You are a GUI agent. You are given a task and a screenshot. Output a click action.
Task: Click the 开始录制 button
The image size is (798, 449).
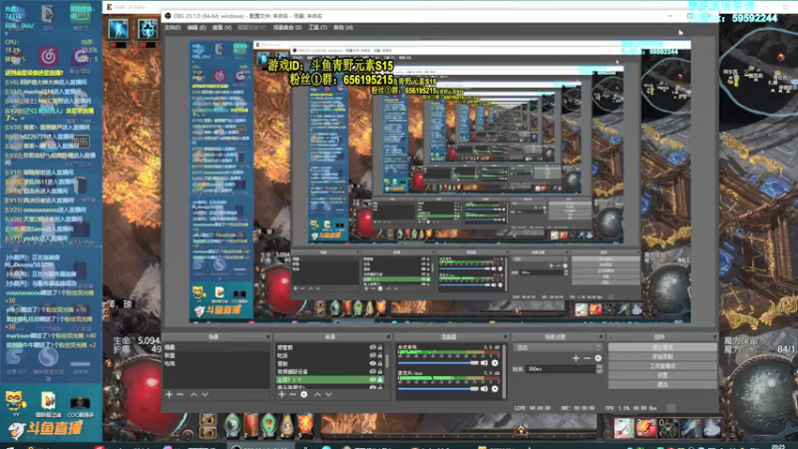662,357
